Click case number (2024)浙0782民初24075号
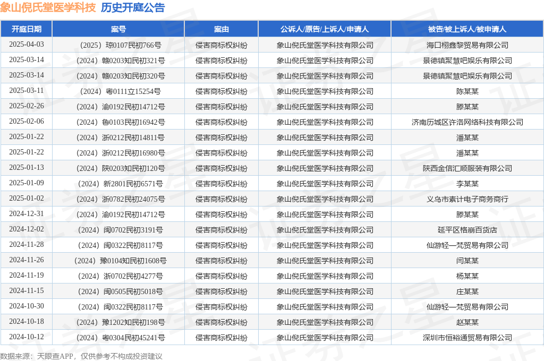This screenshot has width=544, height=361. [x=121, y=199]
